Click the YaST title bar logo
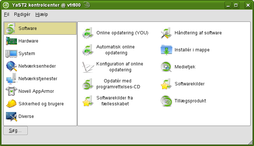The height and width of the screenshot is (146, 254). click(6, 5)
